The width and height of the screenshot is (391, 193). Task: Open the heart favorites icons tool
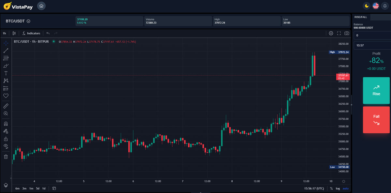[6, 96]
